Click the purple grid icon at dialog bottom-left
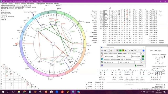Screen dimensions: 168x94 point(102,66)
